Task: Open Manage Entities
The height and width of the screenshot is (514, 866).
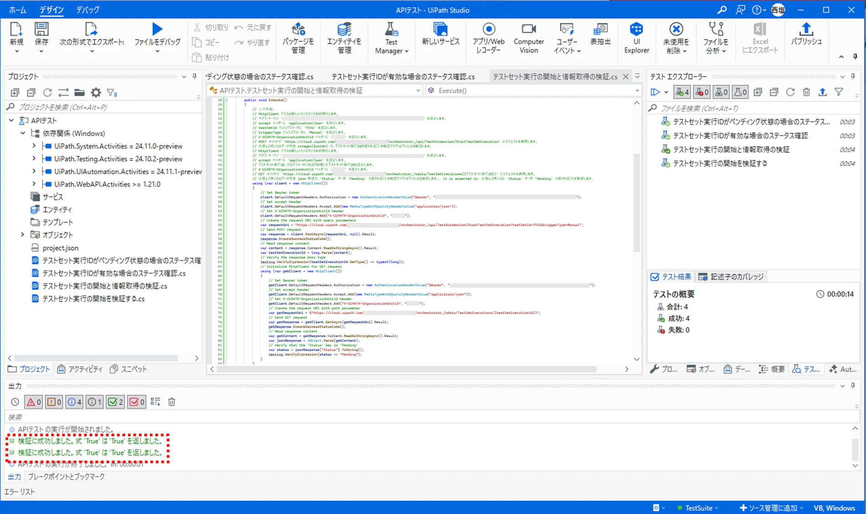Action: tap(344, 37)
